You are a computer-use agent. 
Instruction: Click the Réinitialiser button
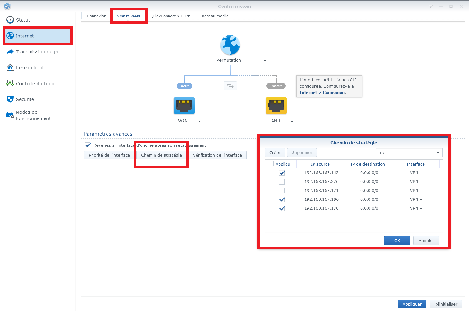[x=446, y=304]
